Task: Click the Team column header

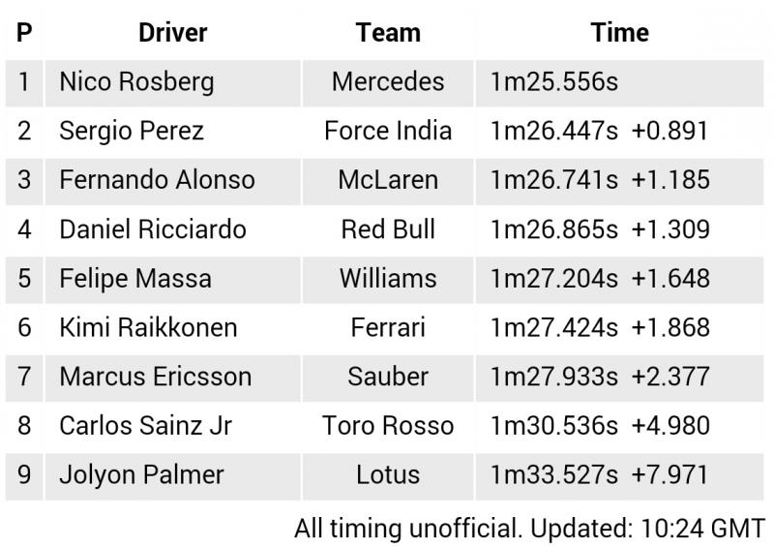Action: 388,33
